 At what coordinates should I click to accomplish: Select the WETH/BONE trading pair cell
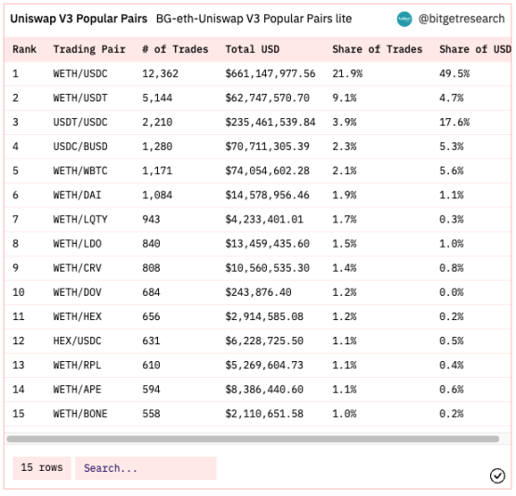[80, 414]
